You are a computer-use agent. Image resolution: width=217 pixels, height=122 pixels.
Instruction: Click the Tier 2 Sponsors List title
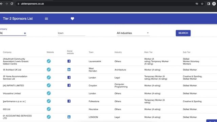coord(18,19)
